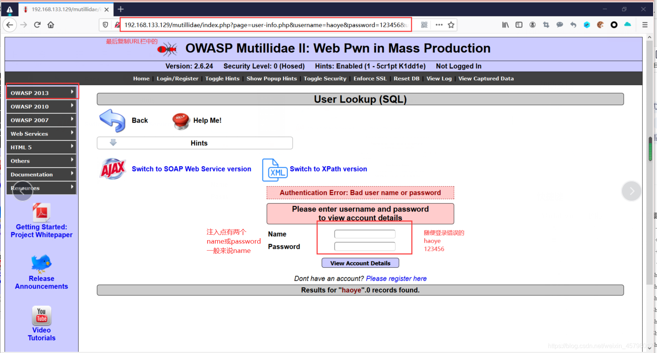Click the screenshot crop extension icon
657x353 pixels.
[546, 25]
